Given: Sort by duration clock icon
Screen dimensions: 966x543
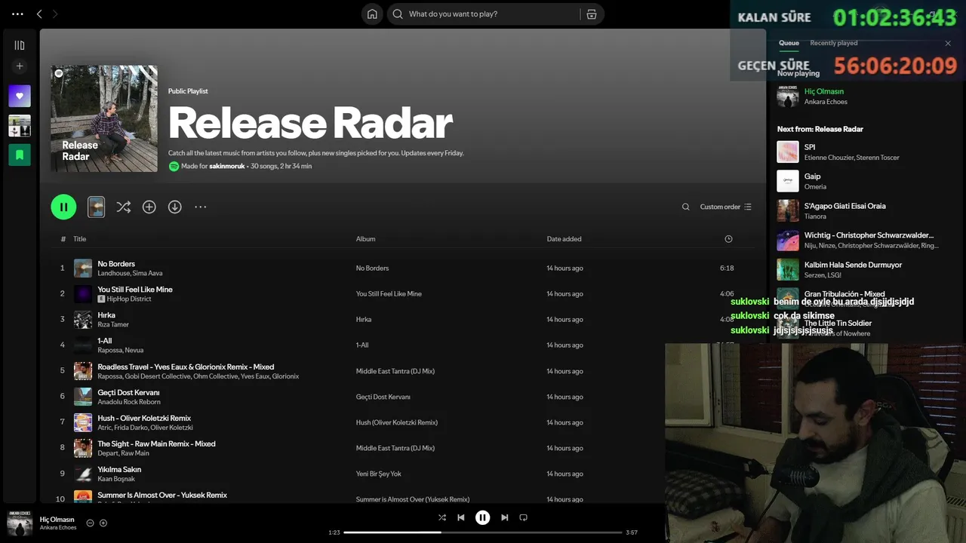Looking at the screenshot, I should tap(728, 239).
